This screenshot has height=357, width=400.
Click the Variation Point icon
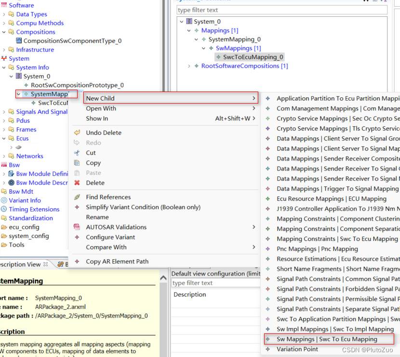coord(268,349)
